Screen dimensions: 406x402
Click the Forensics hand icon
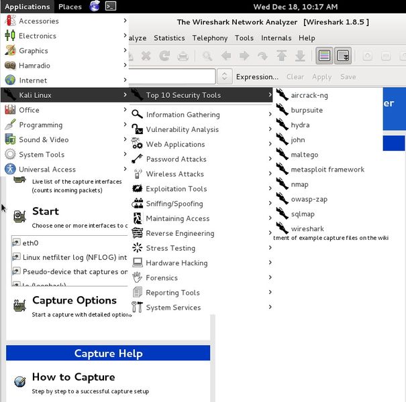[x=137, y=277]
